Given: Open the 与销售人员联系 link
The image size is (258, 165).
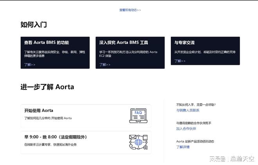Looking at the screenshot, I should [x=188, y=110].
